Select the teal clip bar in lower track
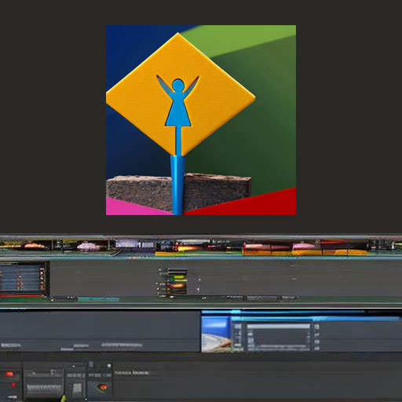Screen dimensions: 402x402 [x=98, y=299]
